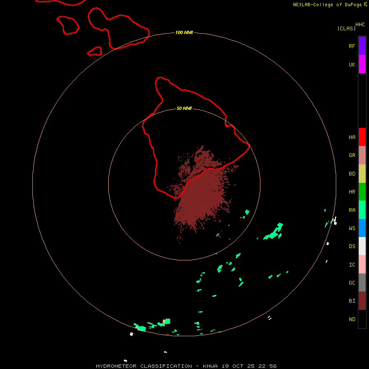The image size is (369, 369).
Task: Click the '50 NMI' range ring label
Action: click(184, 108)
